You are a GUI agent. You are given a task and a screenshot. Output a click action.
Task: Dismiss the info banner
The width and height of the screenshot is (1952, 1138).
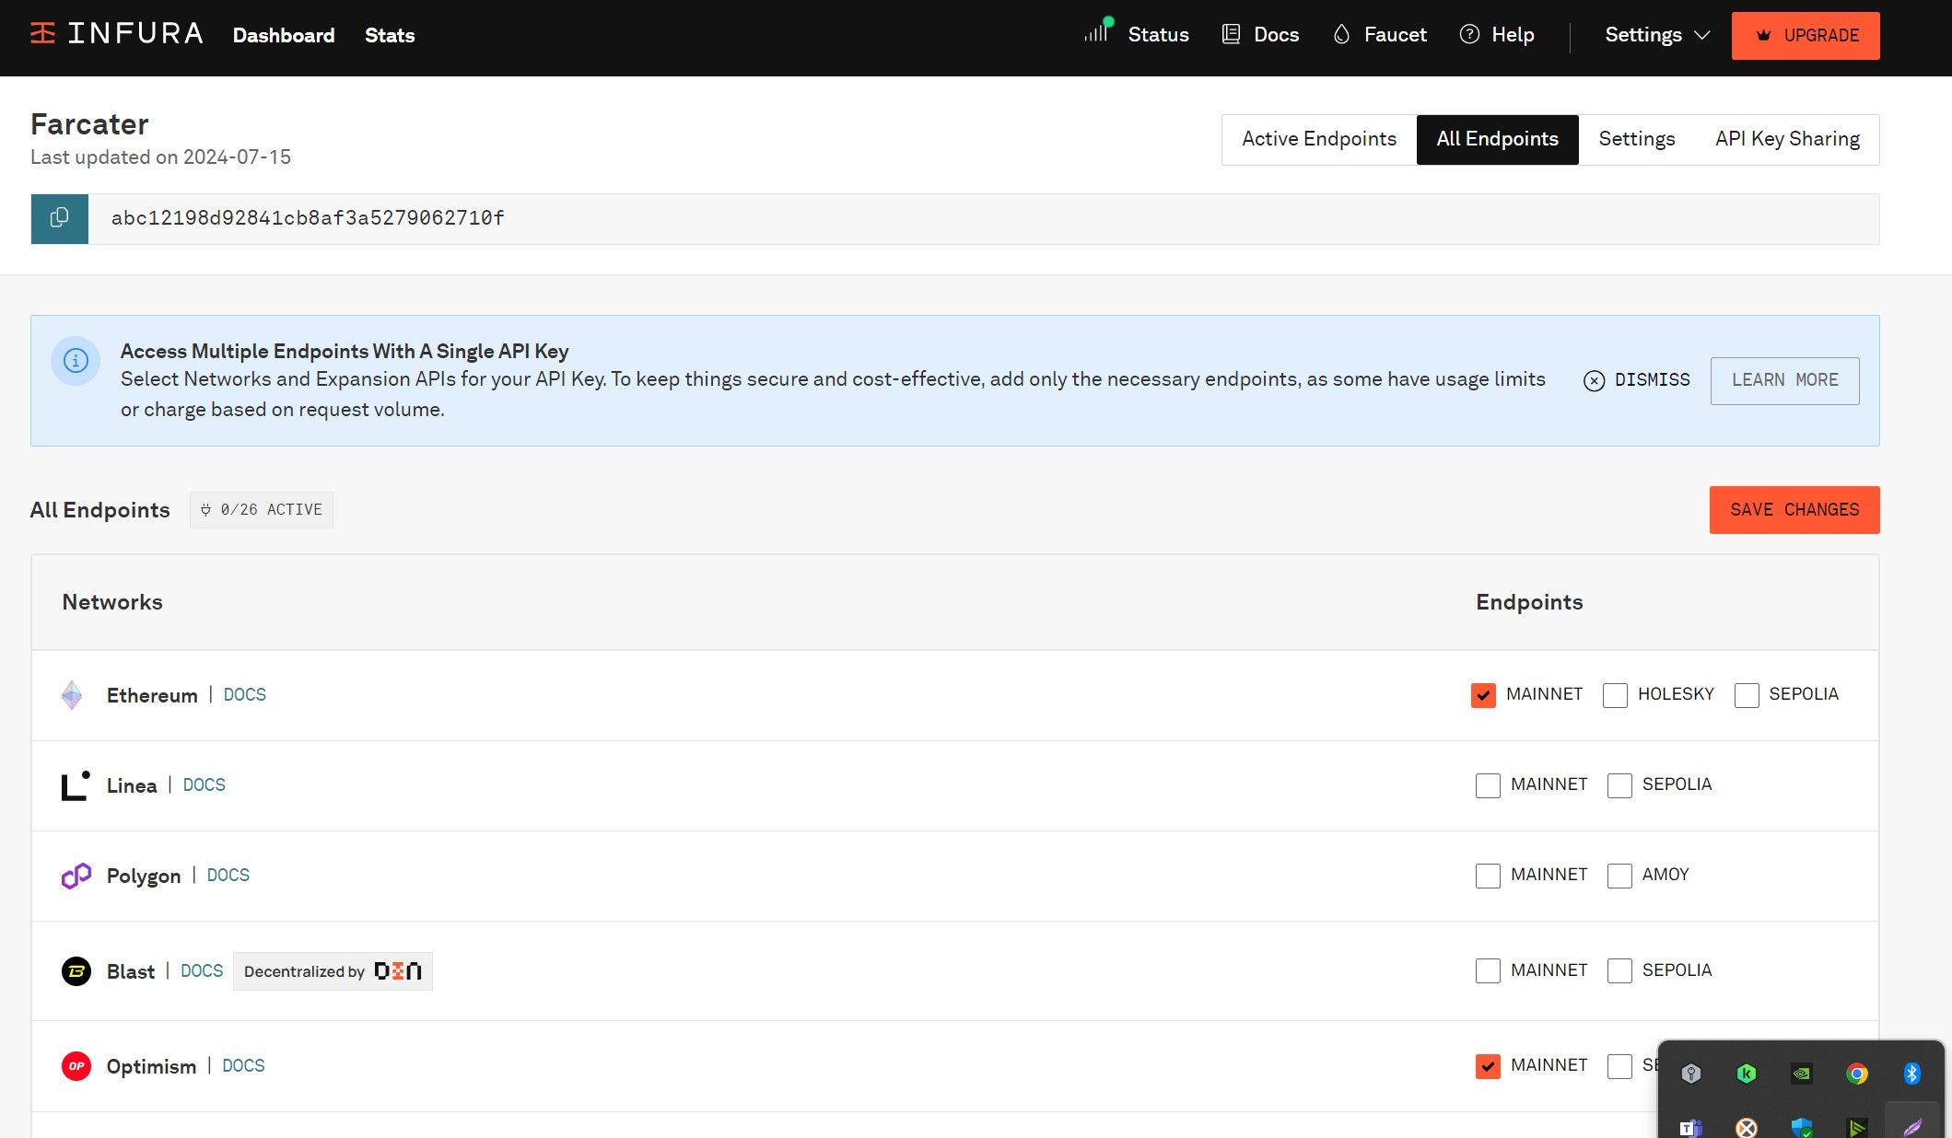pyautogui.click(x=1637, y=380)
